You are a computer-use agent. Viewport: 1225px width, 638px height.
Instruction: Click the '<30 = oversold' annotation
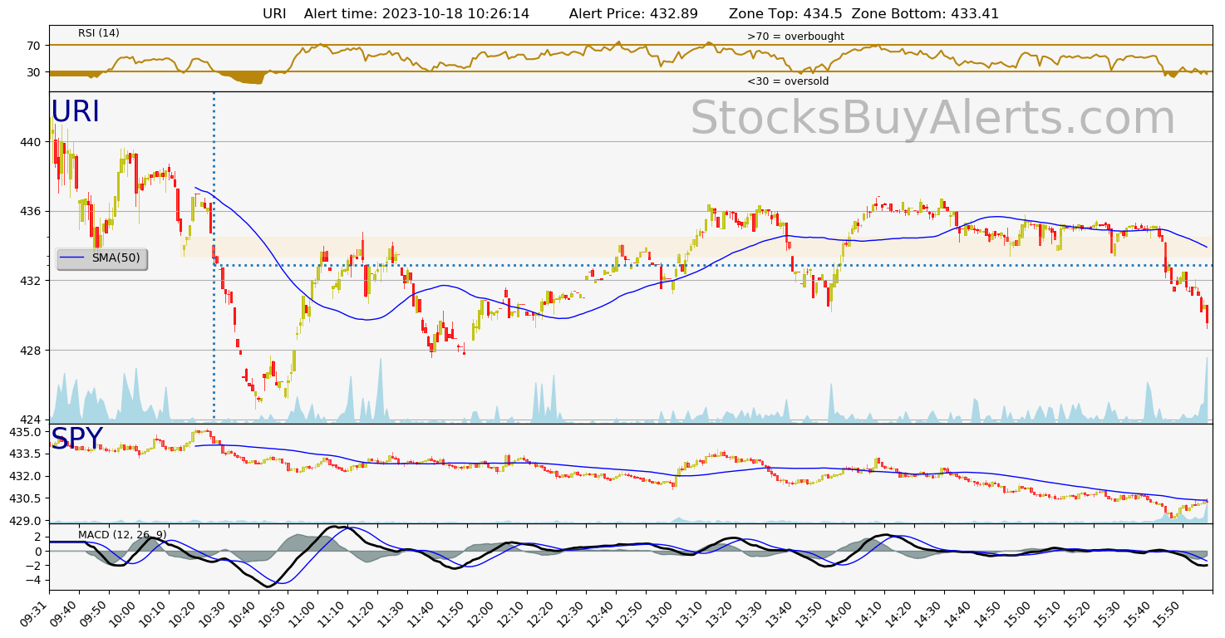coord(788,81)
